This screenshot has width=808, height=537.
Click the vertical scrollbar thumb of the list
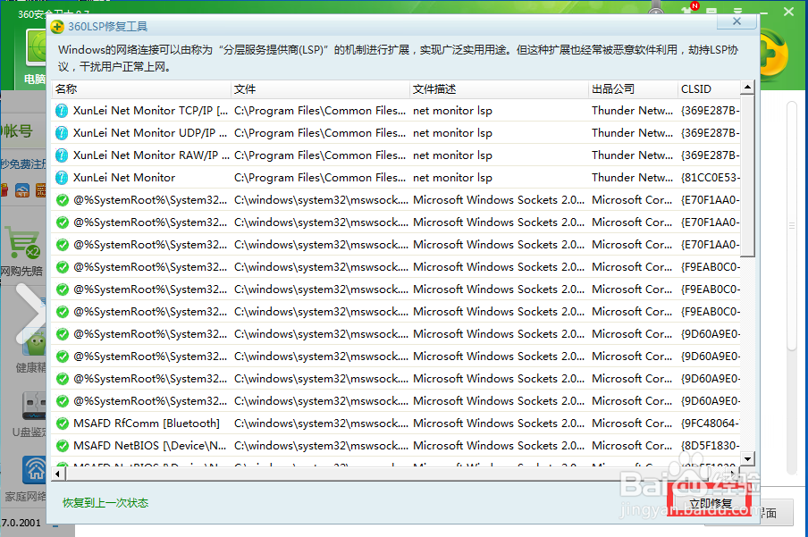pos(747,176)
